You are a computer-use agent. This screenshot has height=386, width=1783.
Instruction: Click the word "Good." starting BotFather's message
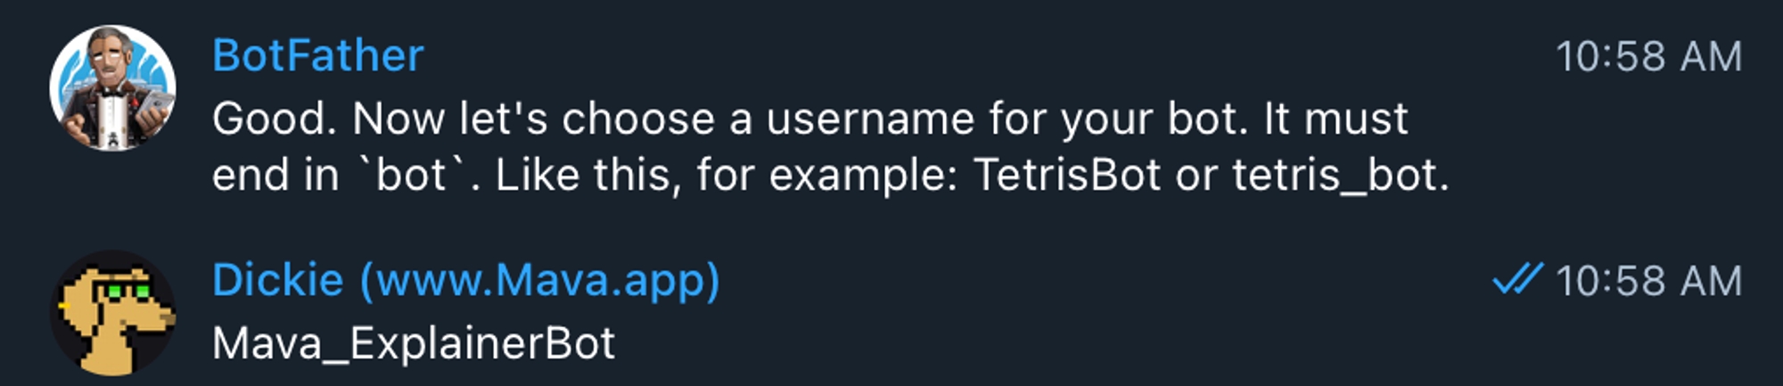(275, 119)
